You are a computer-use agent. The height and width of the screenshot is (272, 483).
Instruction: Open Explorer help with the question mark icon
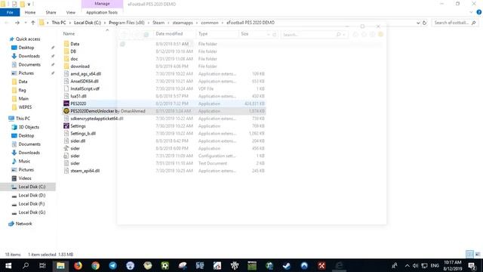pos(479,12)
